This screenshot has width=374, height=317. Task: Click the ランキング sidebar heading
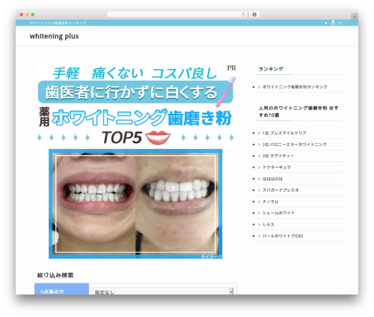pyautogui.click(x=271, y=69)
